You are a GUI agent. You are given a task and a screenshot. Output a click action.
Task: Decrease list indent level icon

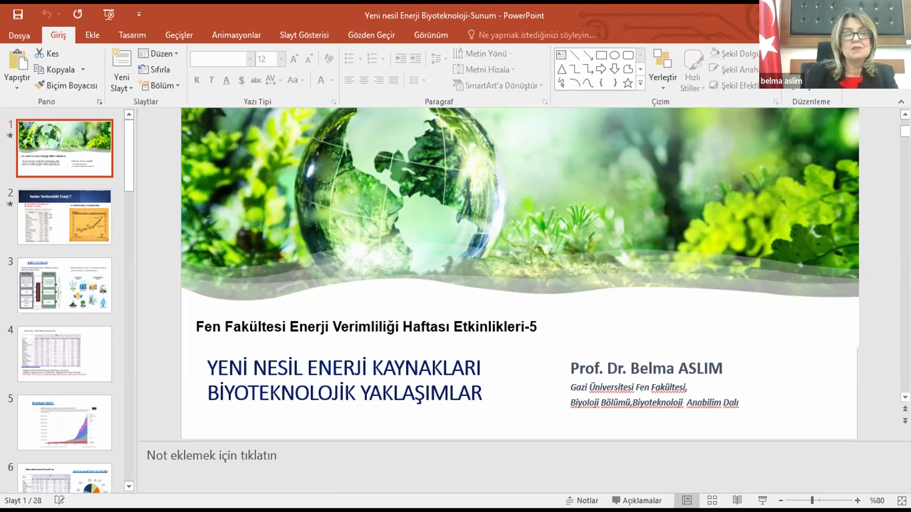point(400,59)
